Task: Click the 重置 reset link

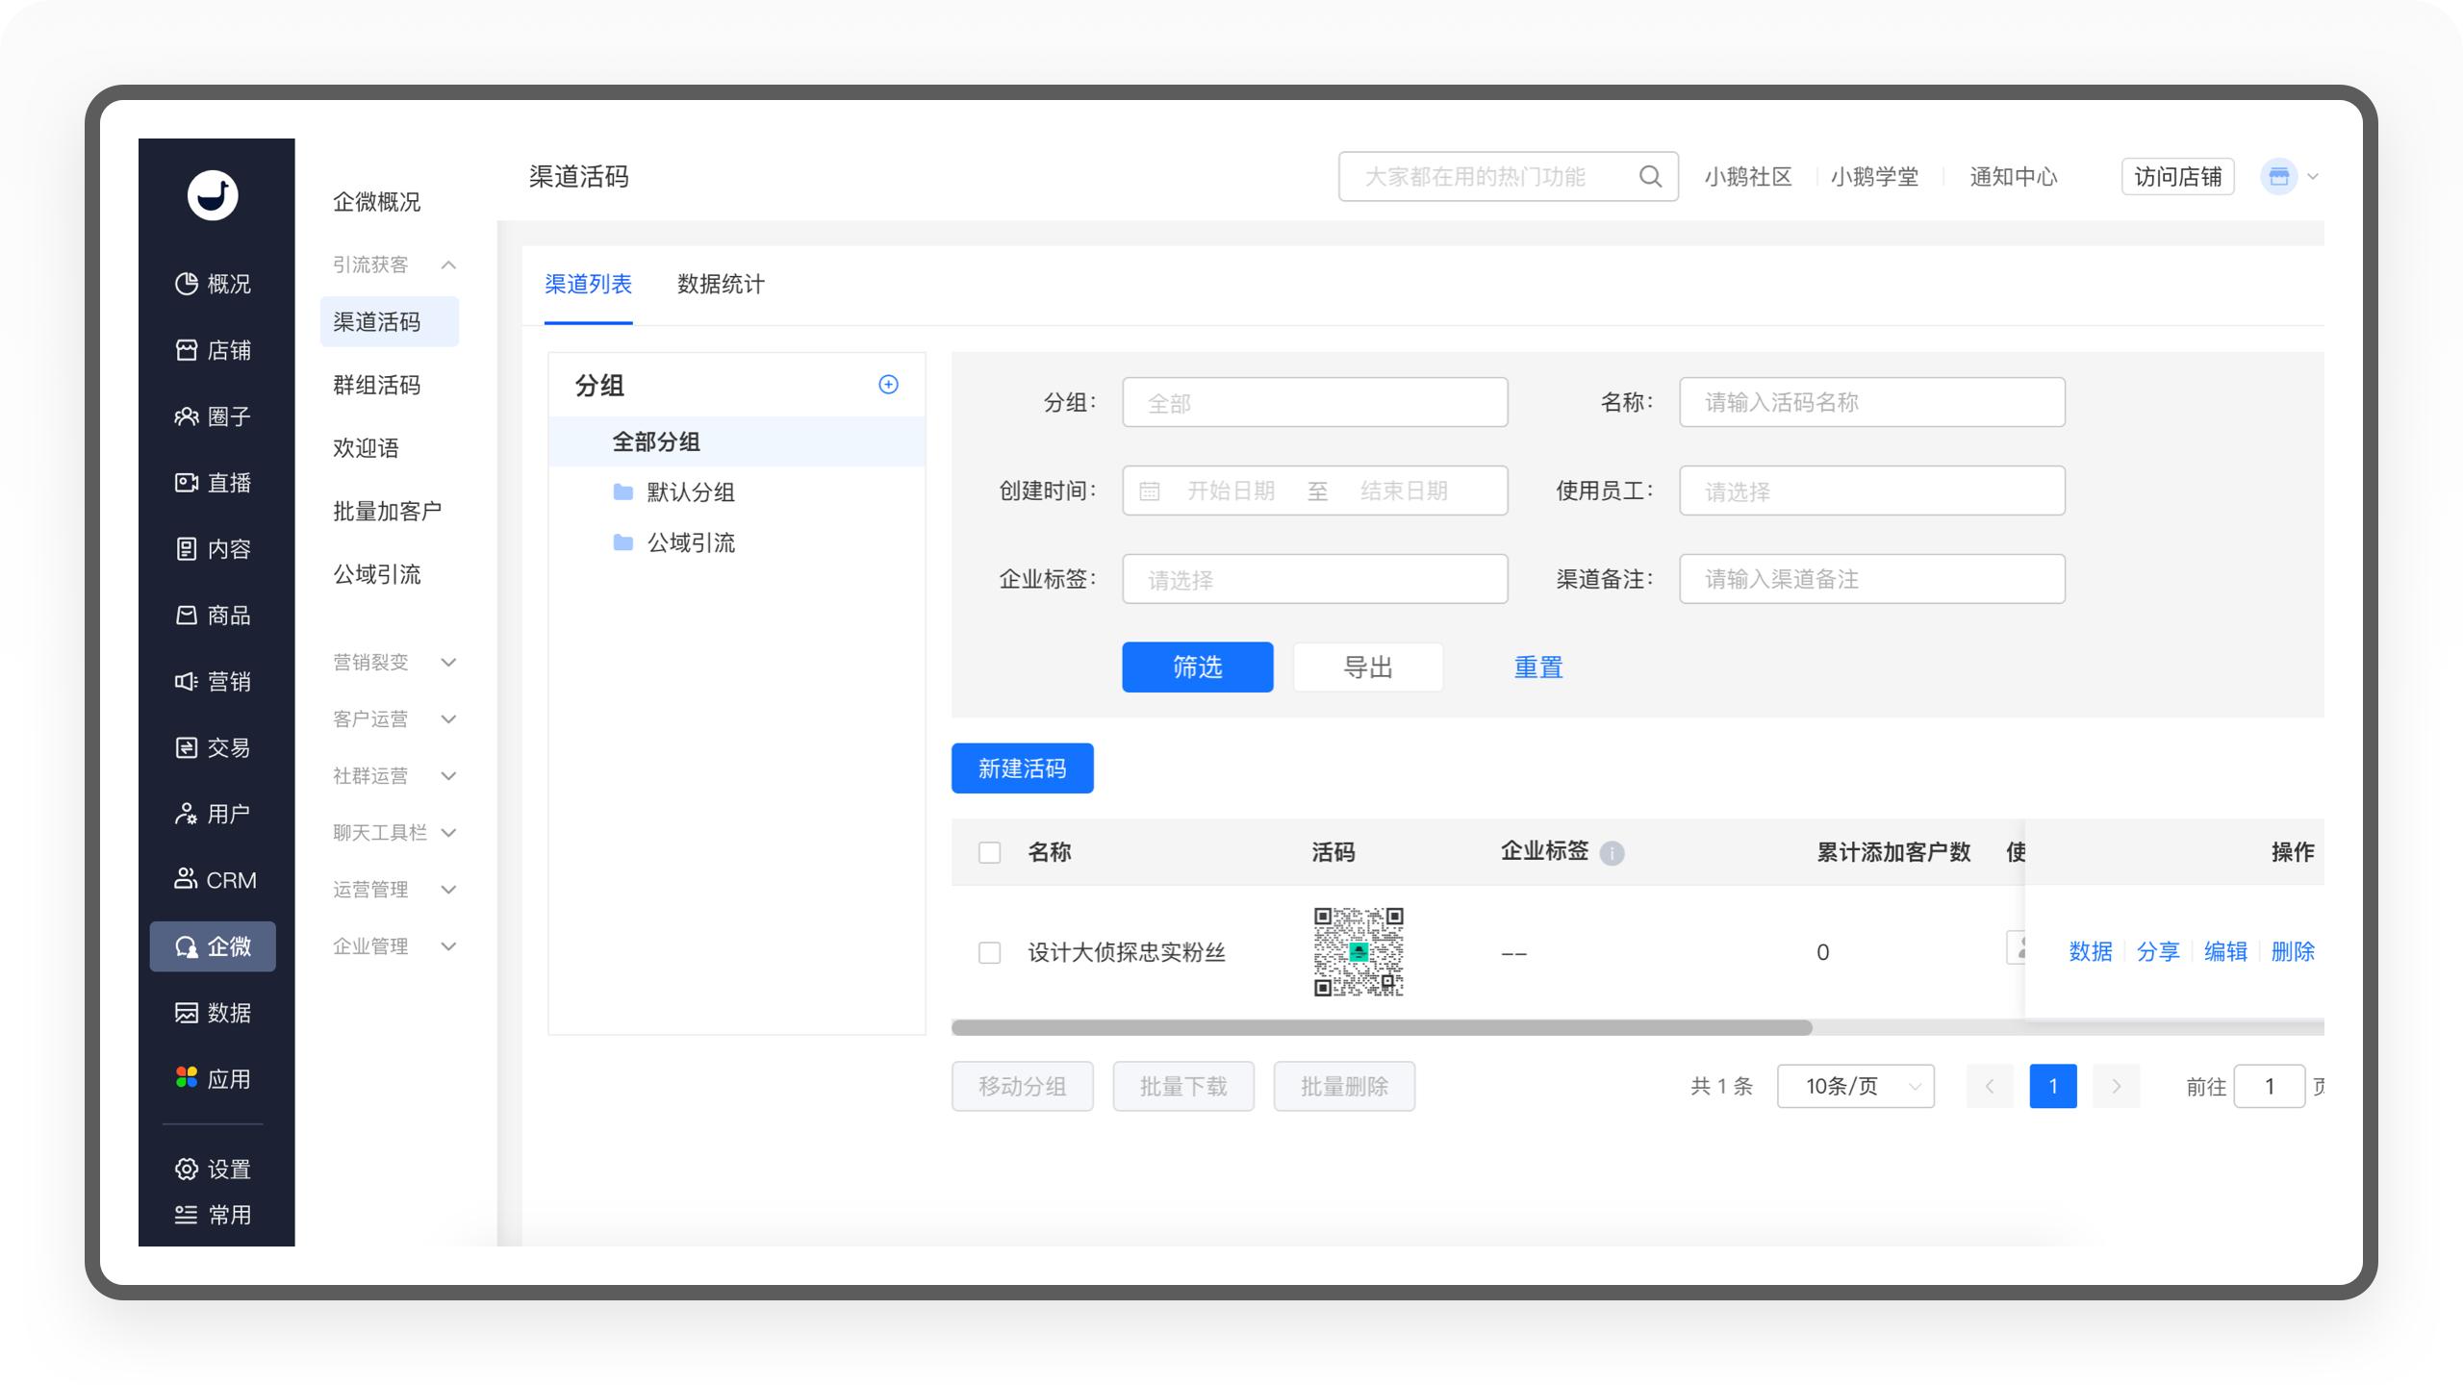Action: pyautogui.click(x=1537, y=667)
